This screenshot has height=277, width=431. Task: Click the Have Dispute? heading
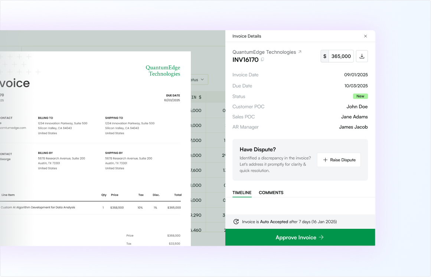pos(258,149)
